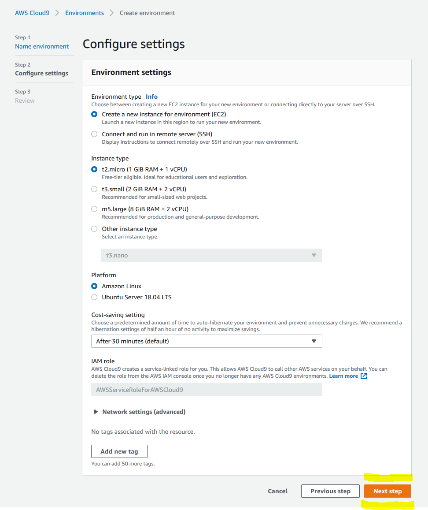The image size is (428, 510).
Task: Click the Next step button
Action: 387,491
